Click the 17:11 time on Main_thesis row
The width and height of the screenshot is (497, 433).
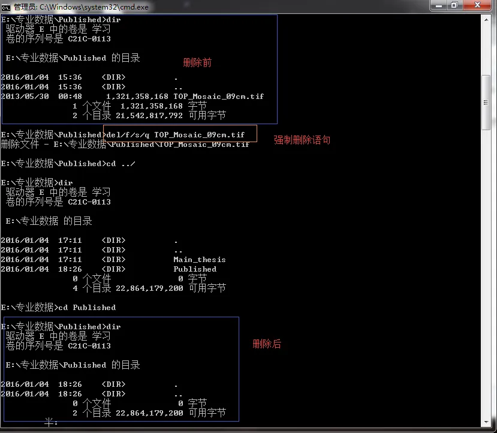70,260
